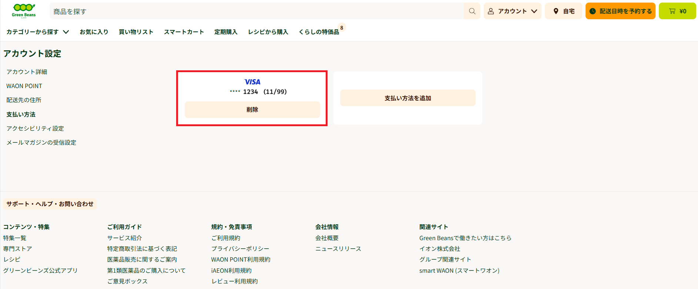
Task: Open サービス紹介 footer link
Action: point(124,238)
